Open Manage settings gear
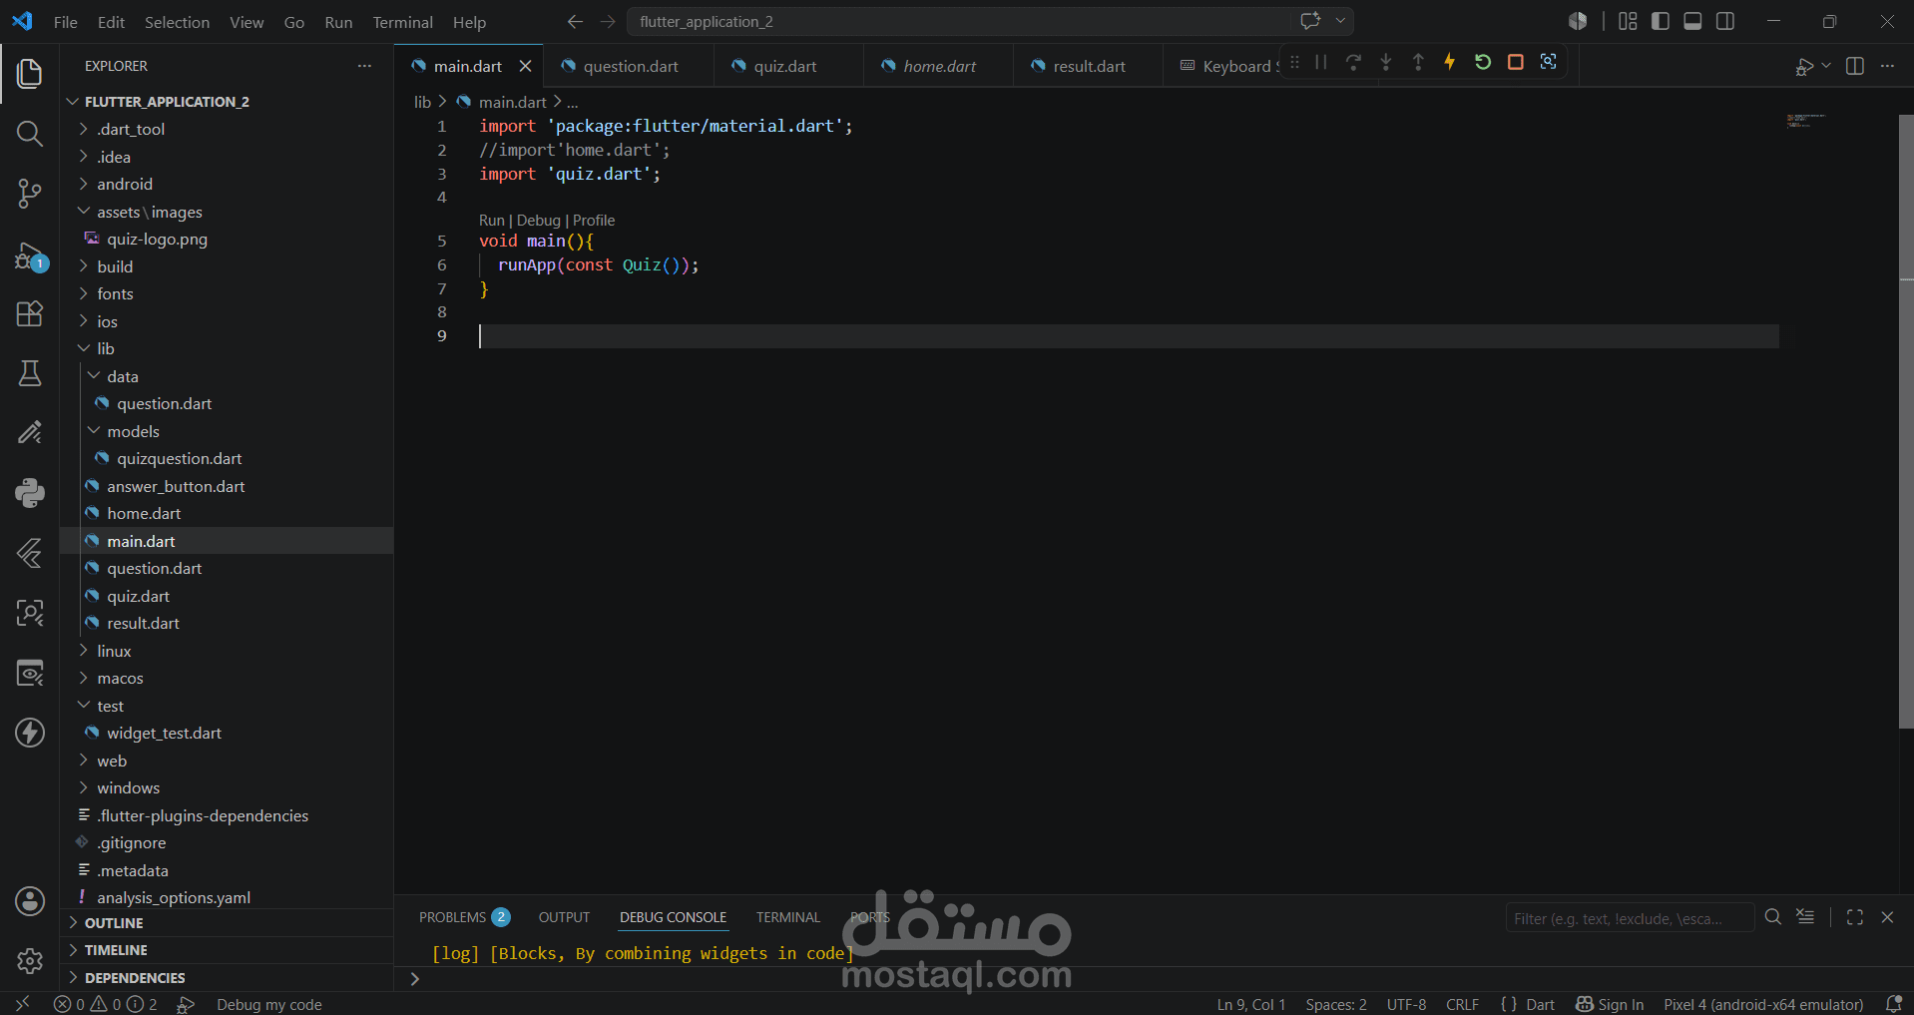The width and height of the screenshot is (1914, 1015). 30,960
